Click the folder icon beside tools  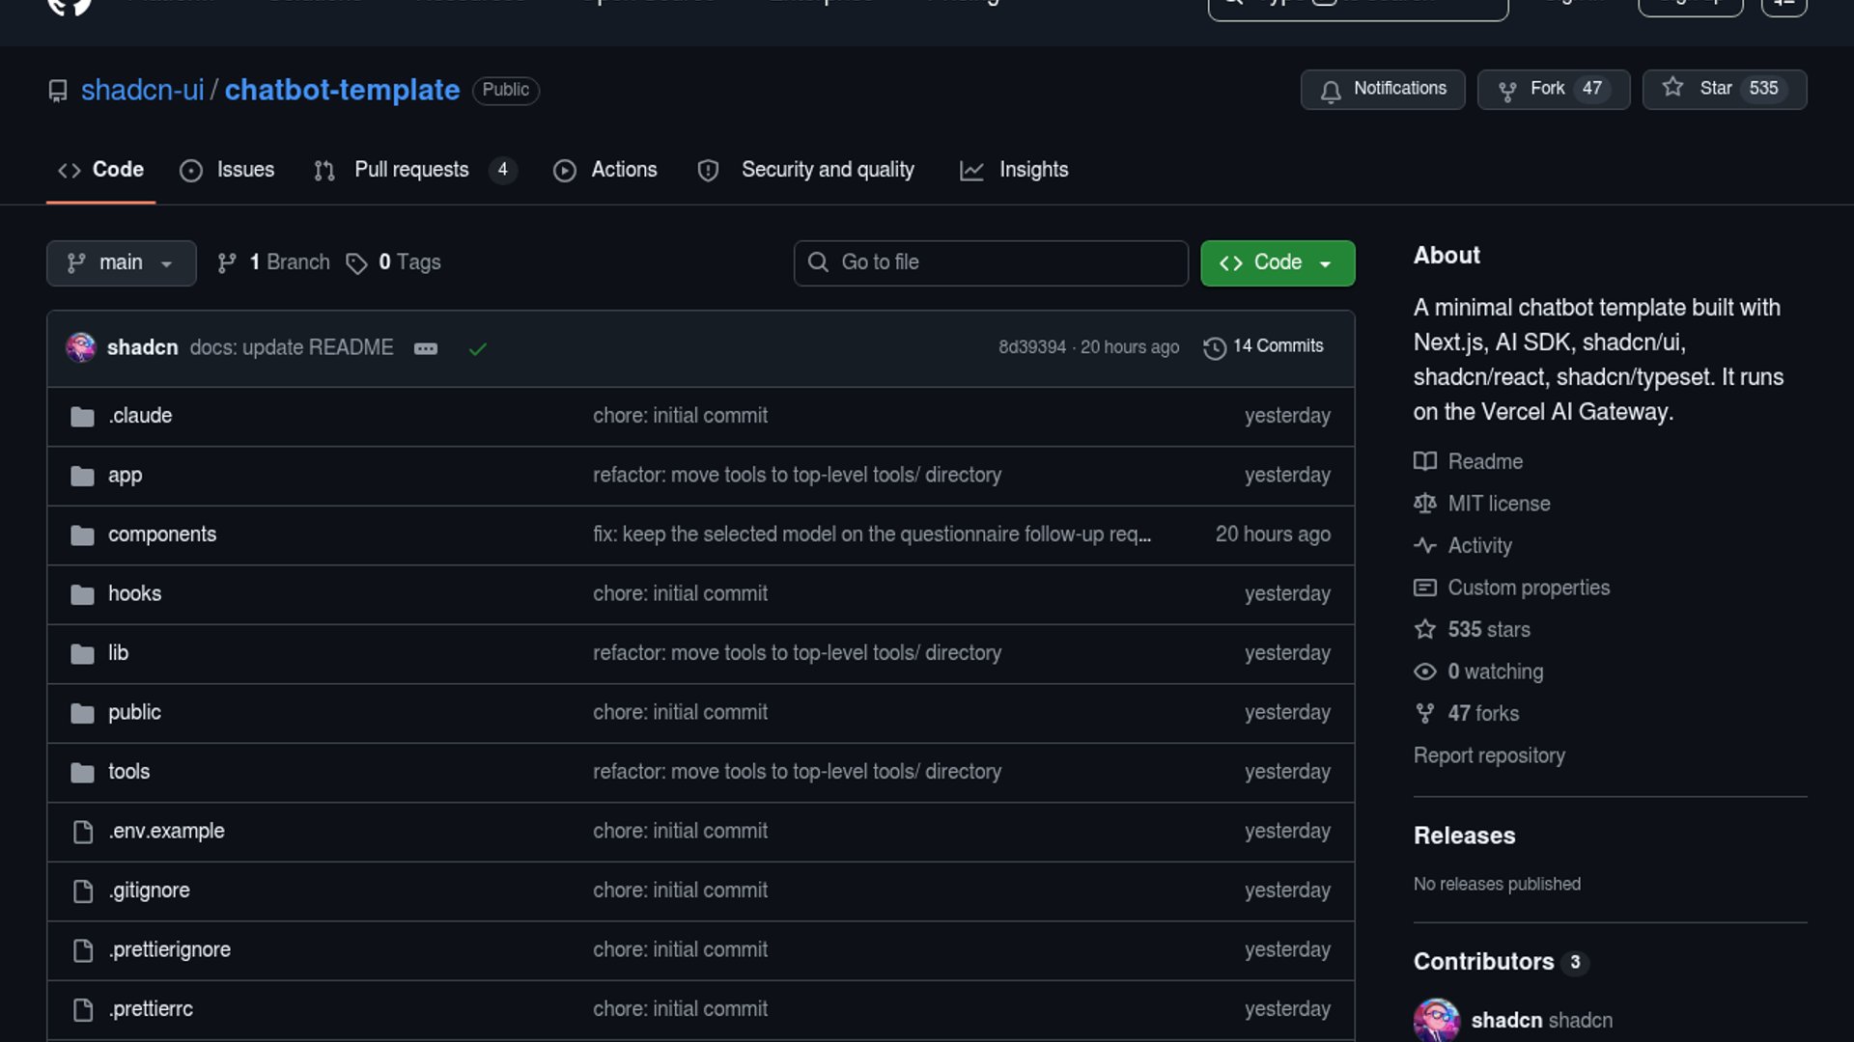83,773
